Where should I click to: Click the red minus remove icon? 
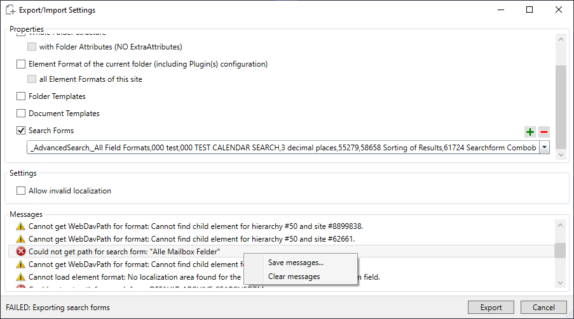click(x=543, y=132)
